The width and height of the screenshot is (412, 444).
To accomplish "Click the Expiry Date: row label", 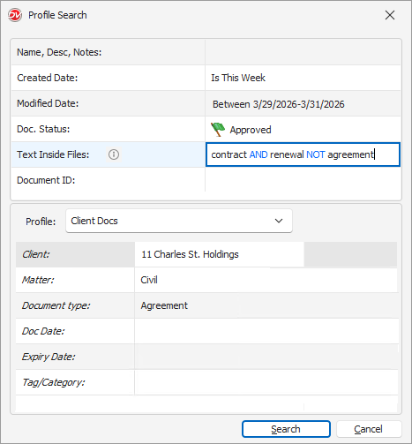I will (x=49, y=357).
